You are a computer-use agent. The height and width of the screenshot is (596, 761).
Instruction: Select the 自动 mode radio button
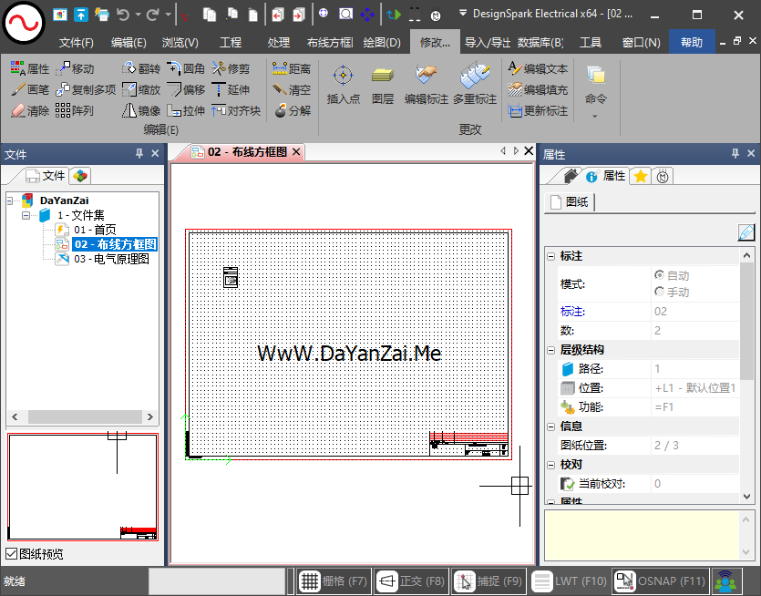pos(659,275)
